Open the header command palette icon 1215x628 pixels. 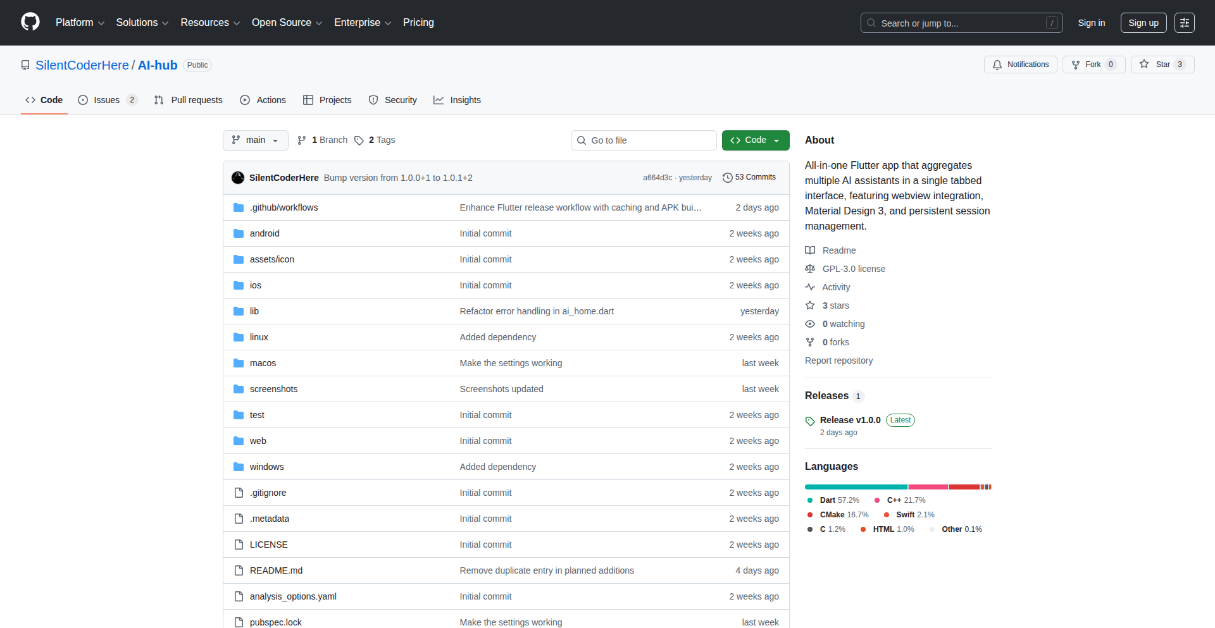1184,23
